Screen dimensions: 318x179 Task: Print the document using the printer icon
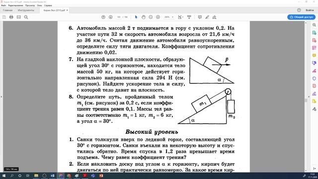pyautogui.click(x=11, y=17)
